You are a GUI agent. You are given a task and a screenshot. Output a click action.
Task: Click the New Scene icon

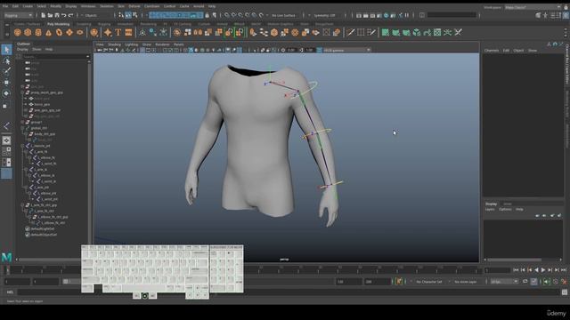43,15
